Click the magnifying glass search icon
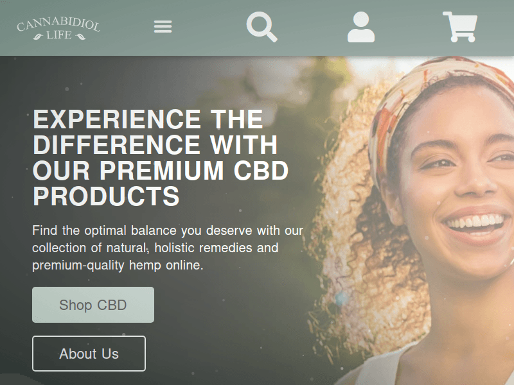This screenshot has width=514, height=385. click(262, 27)
